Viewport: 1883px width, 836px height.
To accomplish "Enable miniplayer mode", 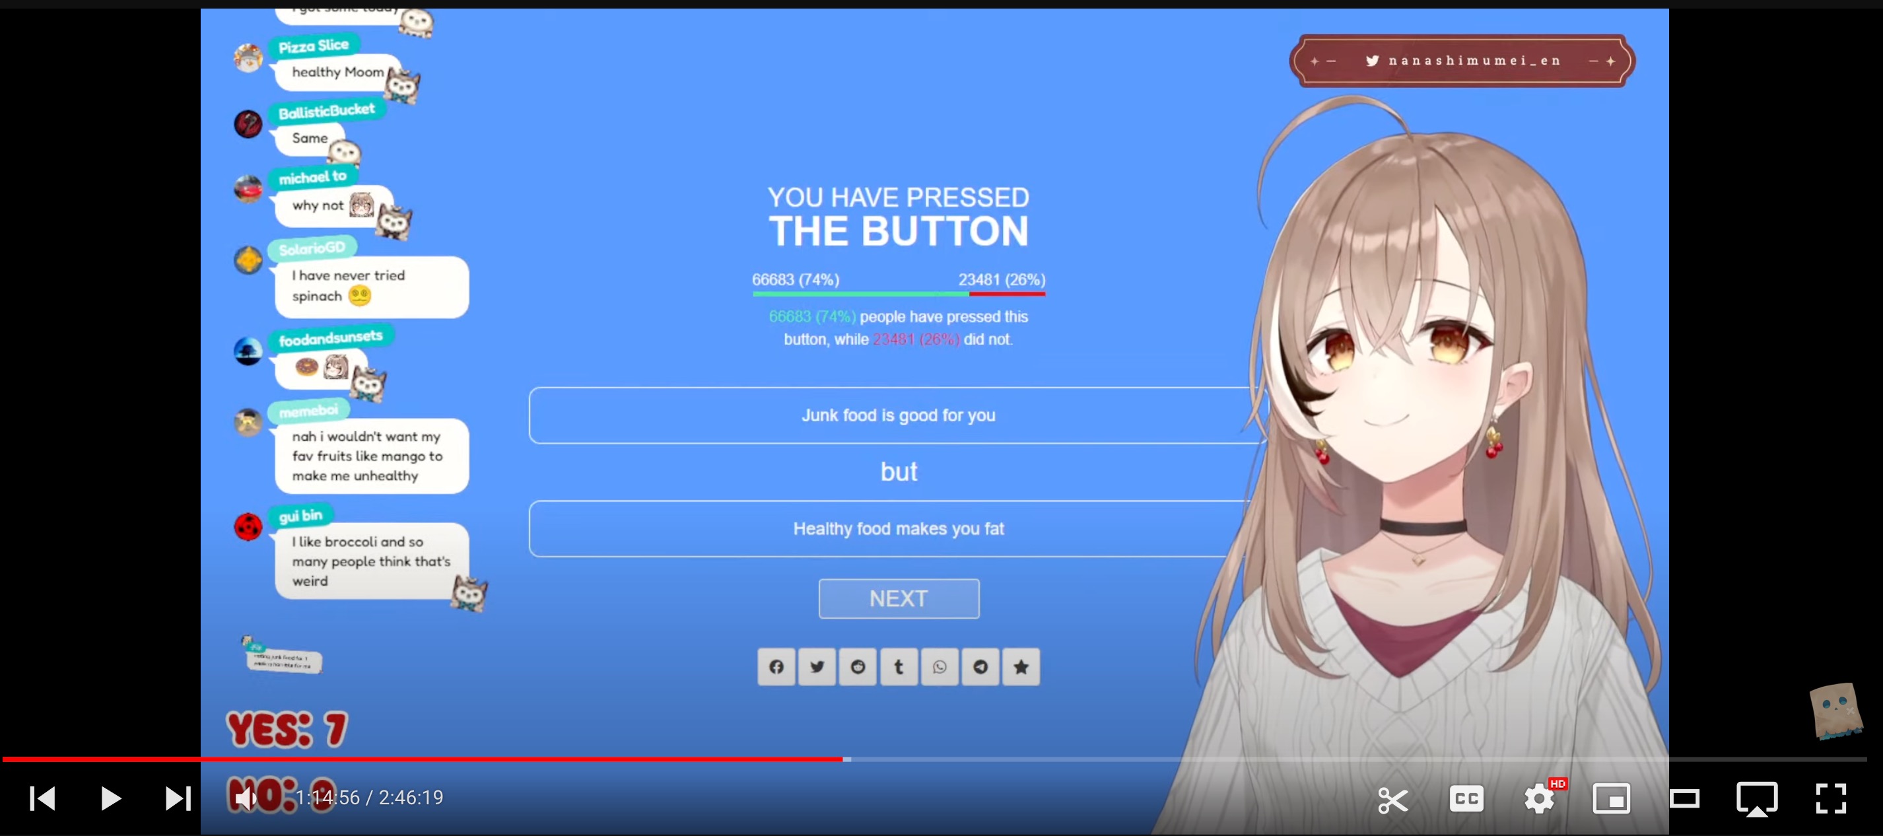I will pyautogui.click(x=1611, y=798).
